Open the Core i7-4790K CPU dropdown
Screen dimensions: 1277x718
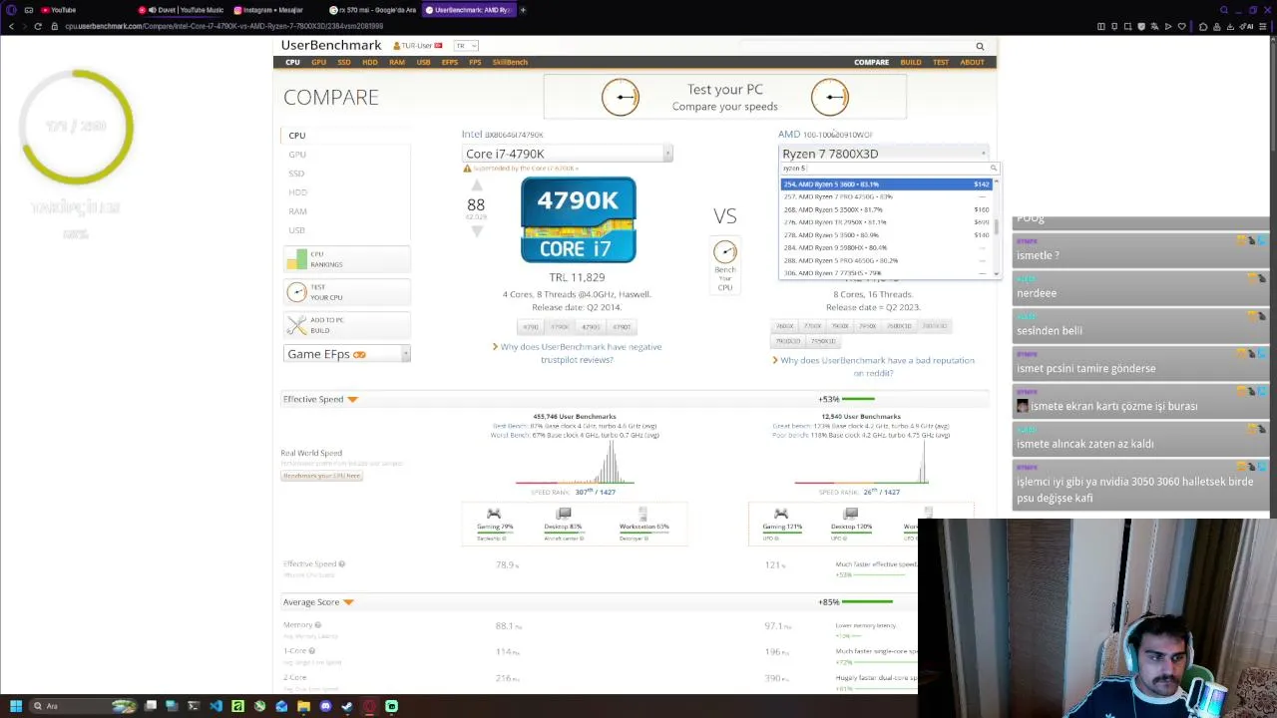click(x=568, y=154)
